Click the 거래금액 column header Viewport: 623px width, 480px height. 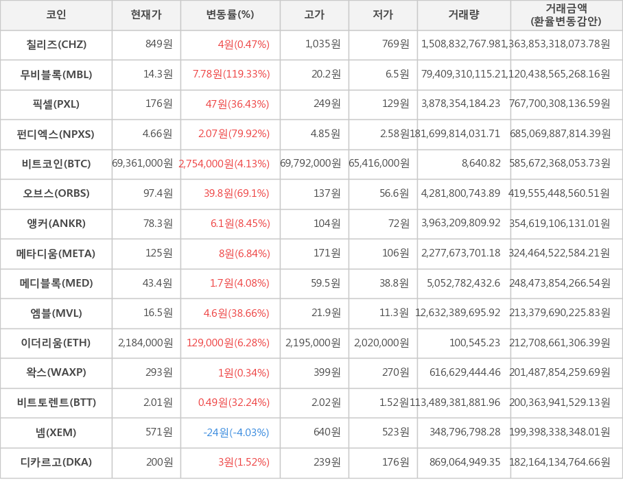pos(566,14)
